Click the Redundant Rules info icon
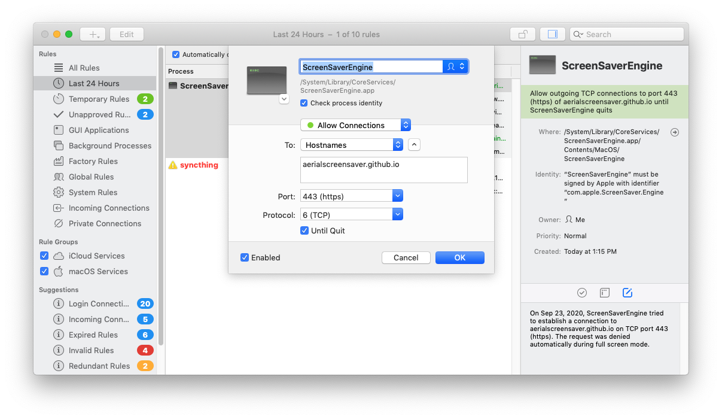The image size is (722, 419). coord(59,366)
